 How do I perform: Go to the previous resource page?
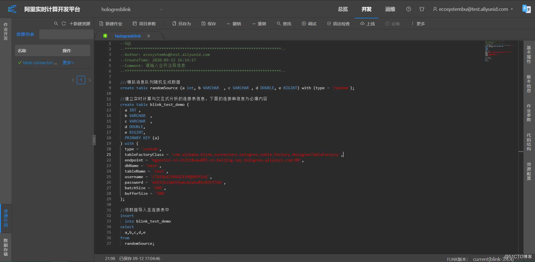(x=73, y=80)
